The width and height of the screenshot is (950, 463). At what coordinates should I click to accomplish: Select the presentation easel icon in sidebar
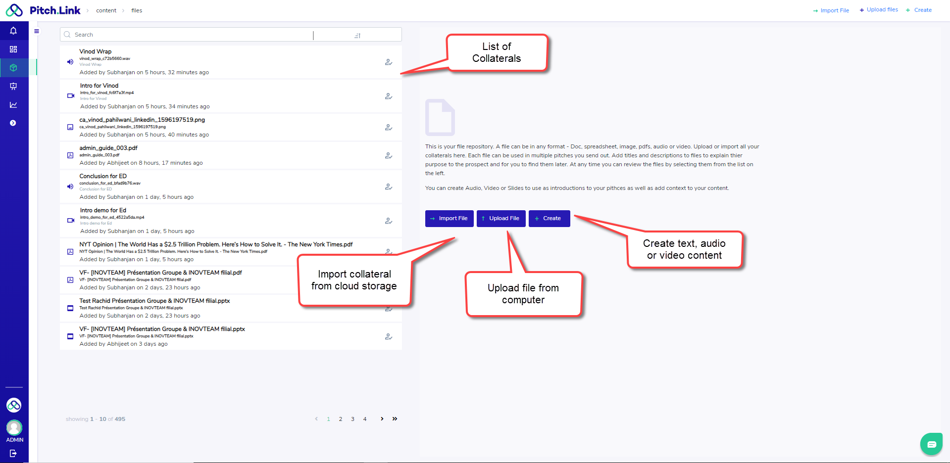click(13, 86)
